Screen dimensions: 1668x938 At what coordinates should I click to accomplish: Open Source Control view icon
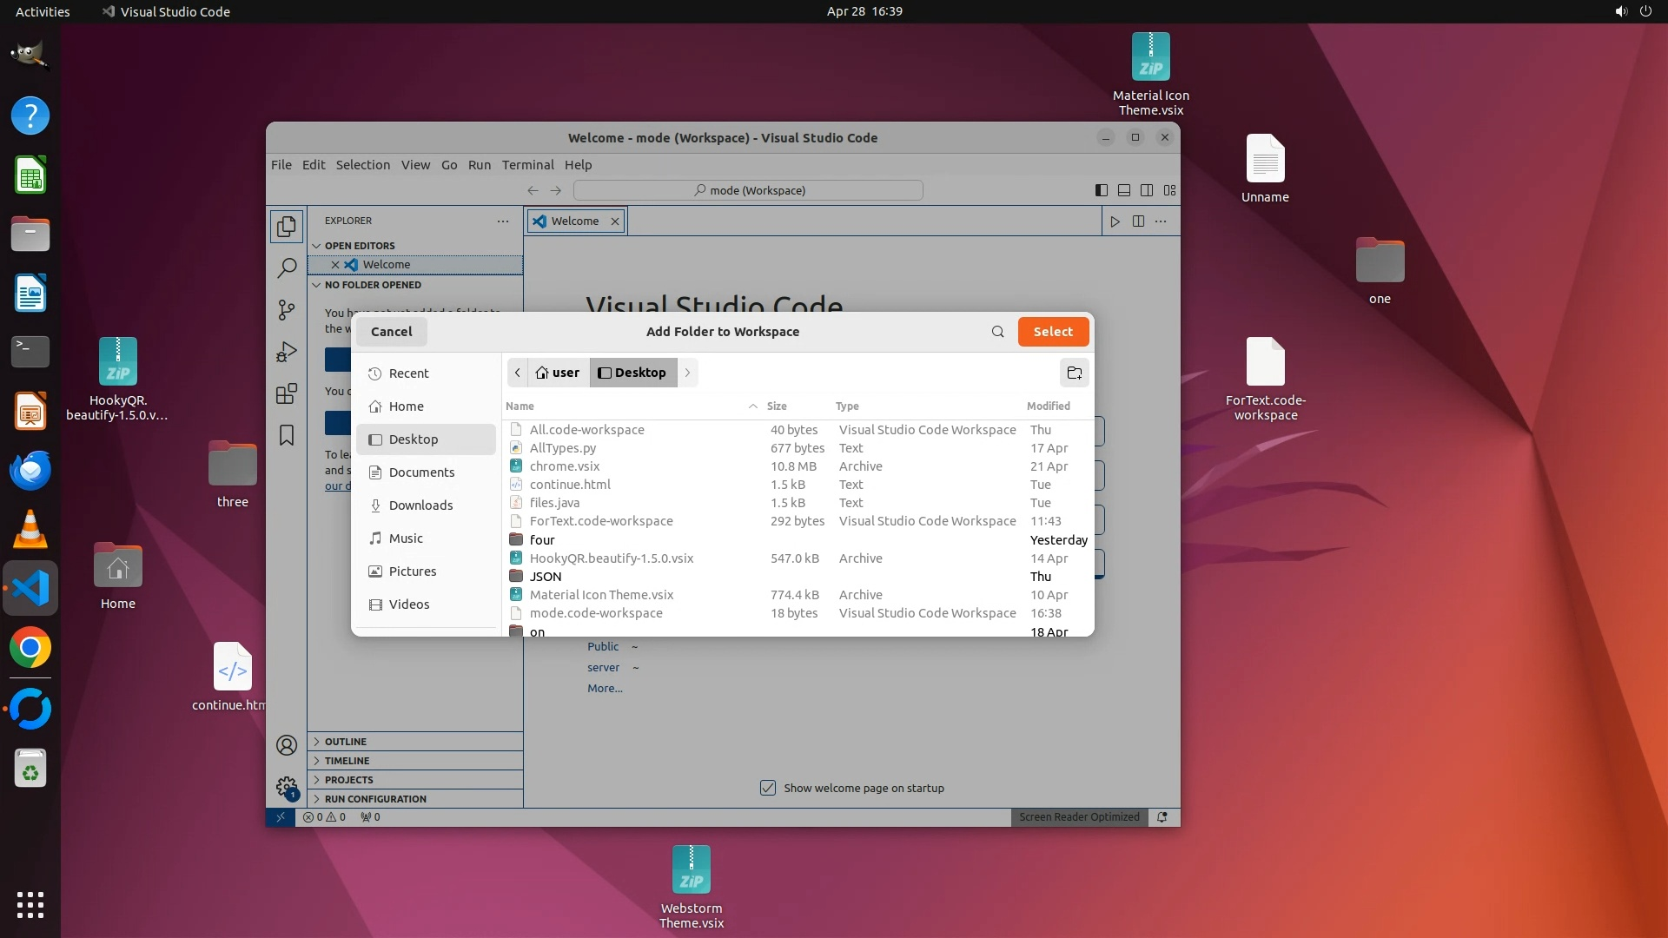pos(286,310)
